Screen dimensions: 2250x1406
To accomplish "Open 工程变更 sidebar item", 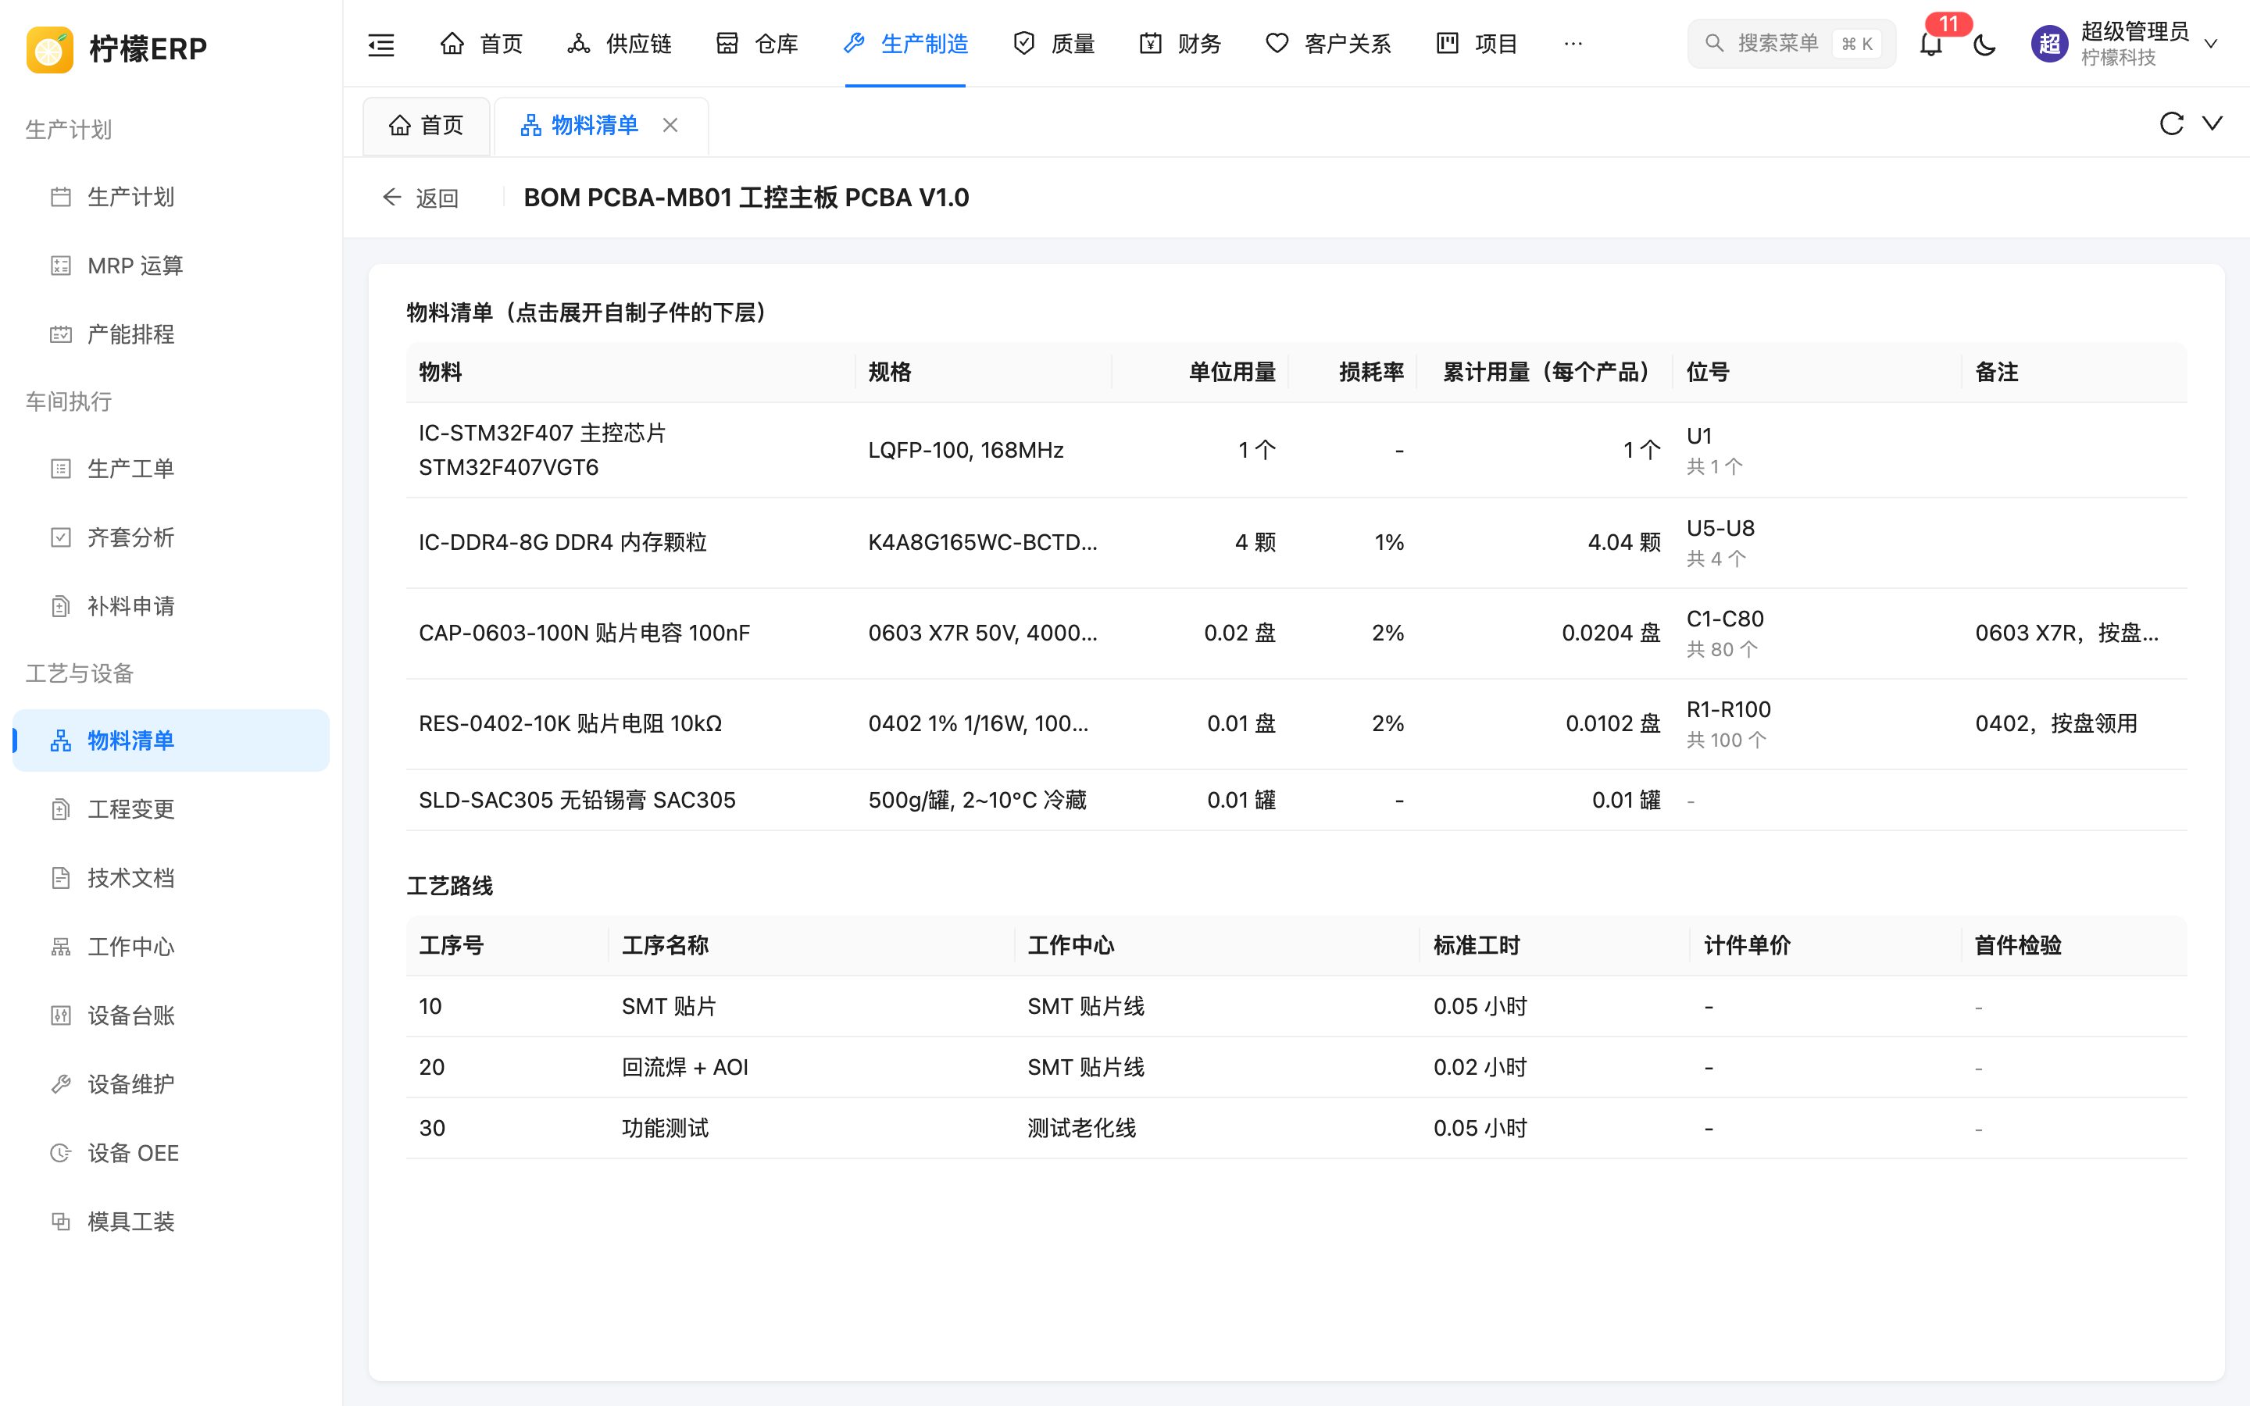I will (x=171, y=809).
